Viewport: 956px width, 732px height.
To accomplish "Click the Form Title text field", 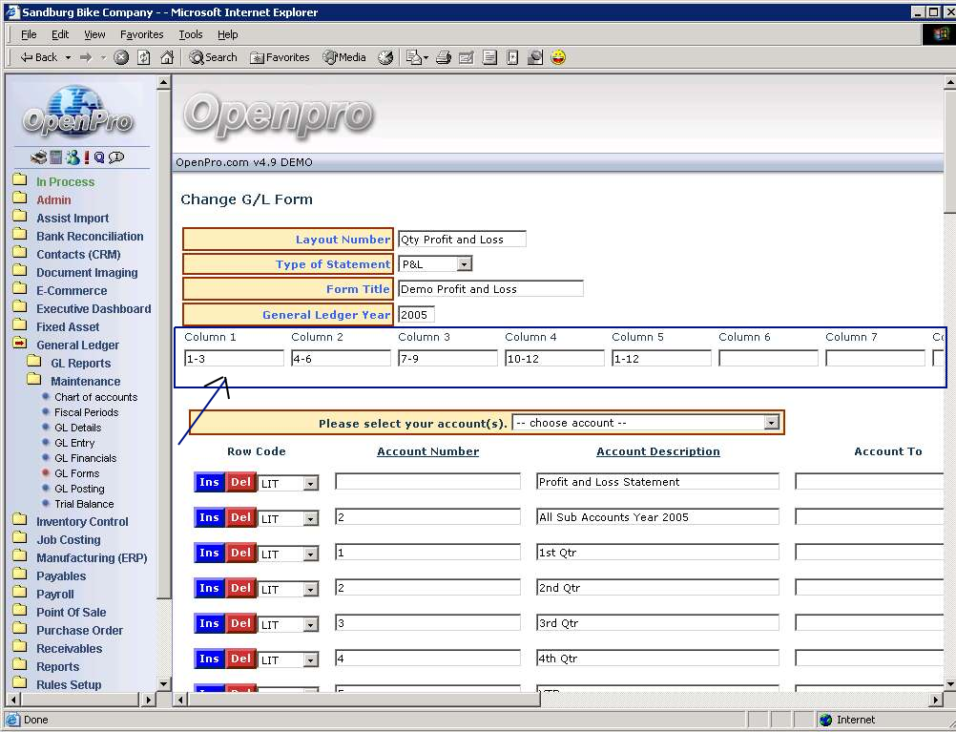I will (x=490, y=289).
